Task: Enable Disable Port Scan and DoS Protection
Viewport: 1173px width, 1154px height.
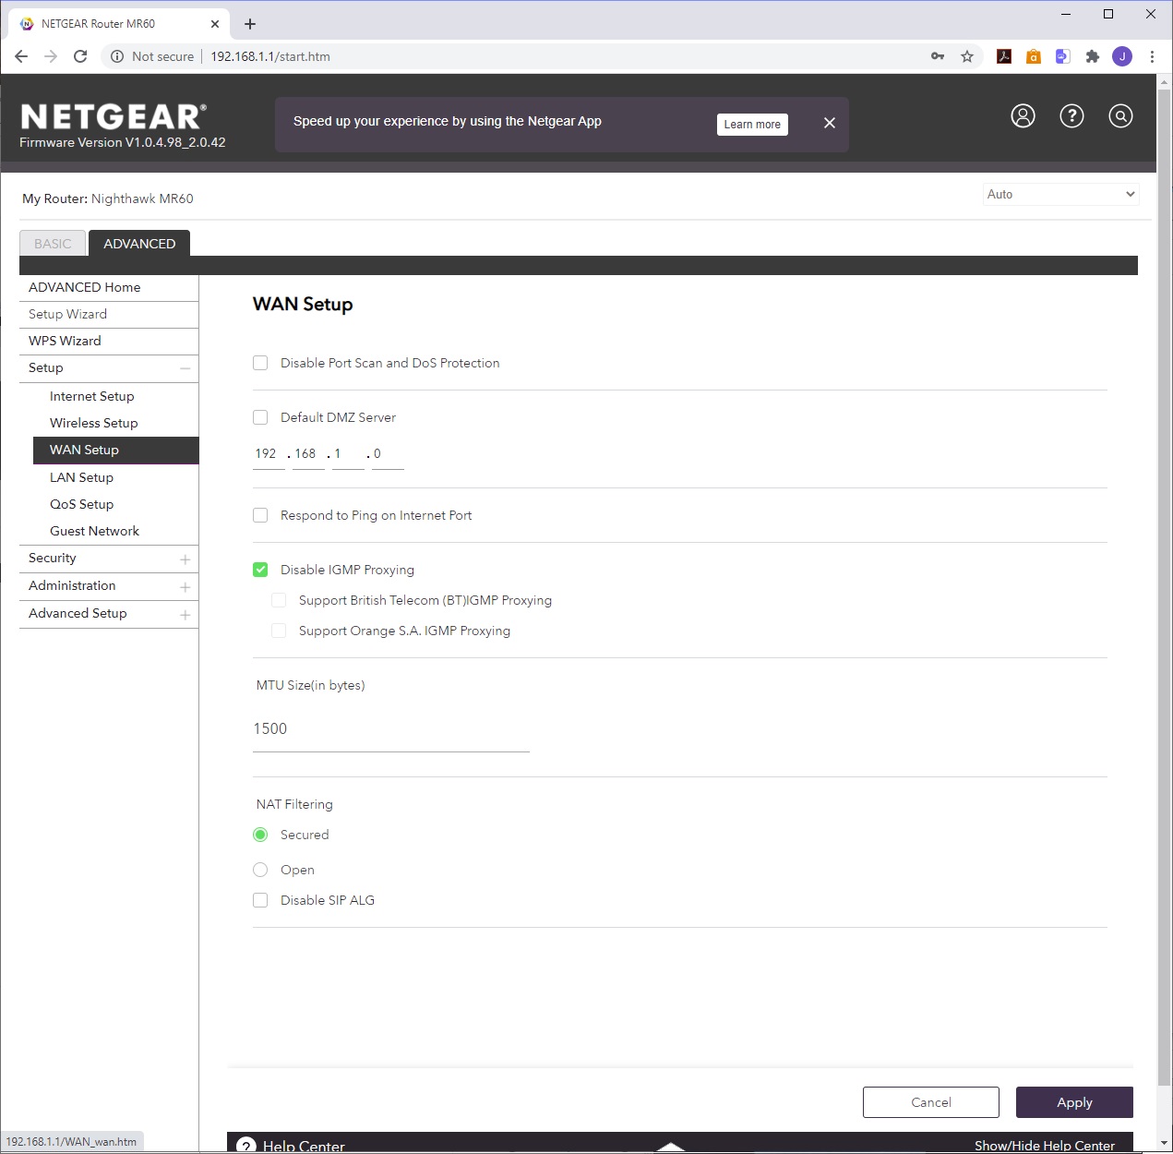Action: point(260,363)
